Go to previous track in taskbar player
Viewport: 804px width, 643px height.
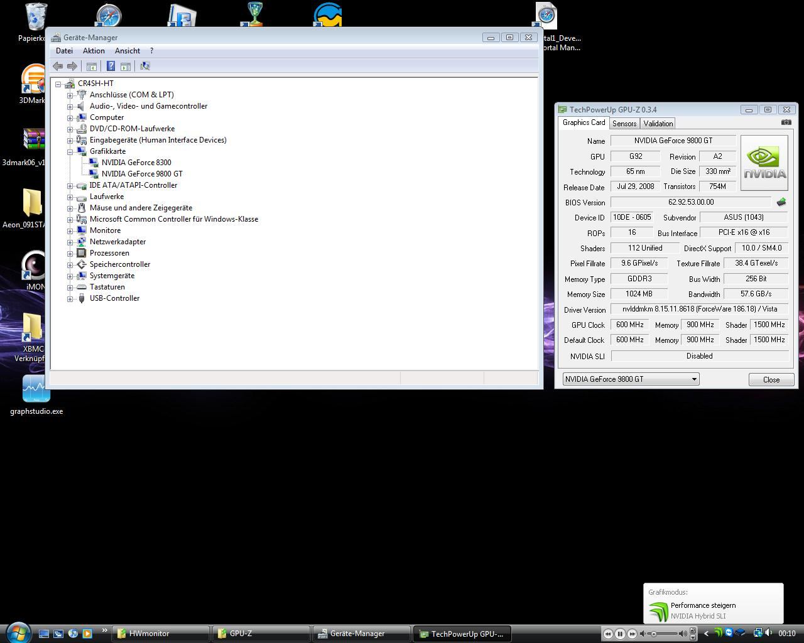coord(607,634)
